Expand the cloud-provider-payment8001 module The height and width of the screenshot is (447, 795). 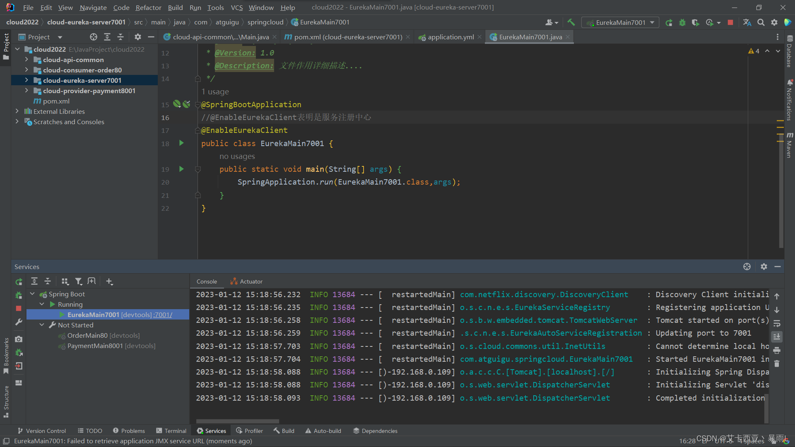point(26,91)
